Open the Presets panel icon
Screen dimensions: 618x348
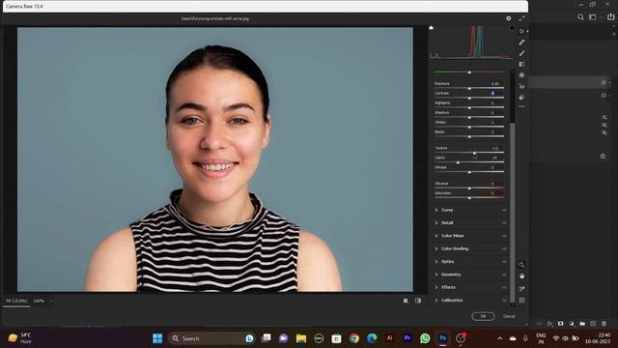point(521,97)
